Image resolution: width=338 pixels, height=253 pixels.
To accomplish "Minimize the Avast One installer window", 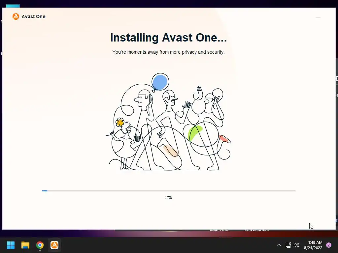I will click(x=318, y=18).
